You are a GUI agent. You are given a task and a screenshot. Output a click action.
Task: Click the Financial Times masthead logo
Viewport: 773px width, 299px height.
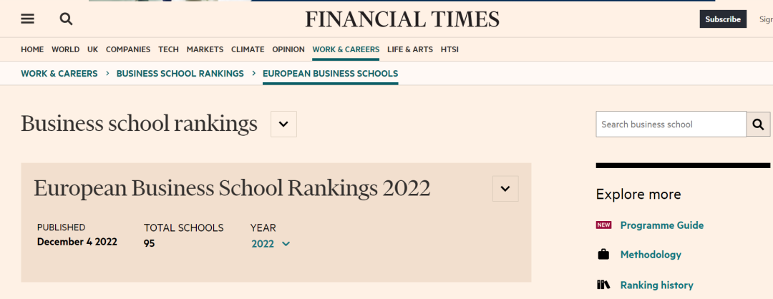tap(402, 19)
